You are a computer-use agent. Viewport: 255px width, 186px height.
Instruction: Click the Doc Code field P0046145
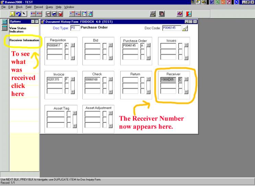(x=171, y=28)
